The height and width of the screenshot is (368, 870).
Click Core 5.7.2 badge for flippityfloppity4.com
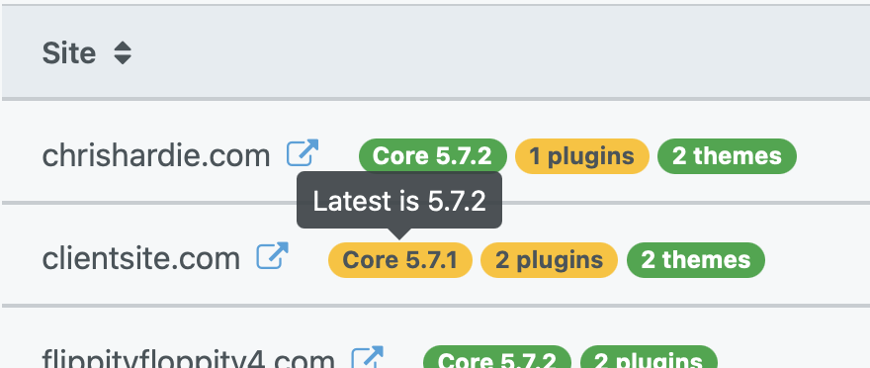tap(497, 358)
